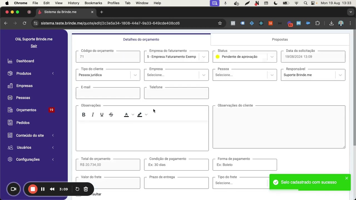Close the success notification toast
Screen dimensions: 356x200
click(347, 178)
